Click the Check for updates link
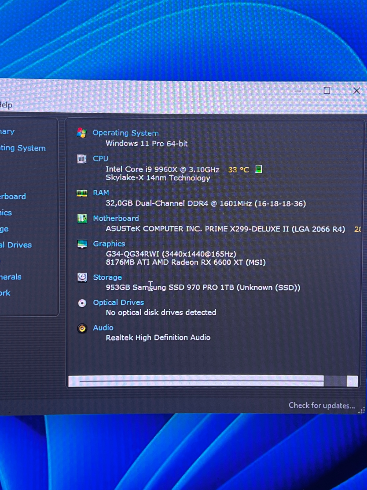Screen dimensions: 367x490 [x=322, y=405]
